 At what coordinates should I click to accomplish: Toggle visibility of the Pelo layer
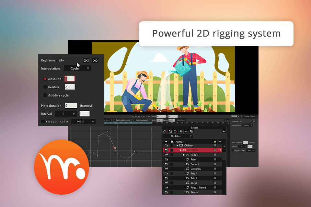pyautogui.click(x=166, y=159)
